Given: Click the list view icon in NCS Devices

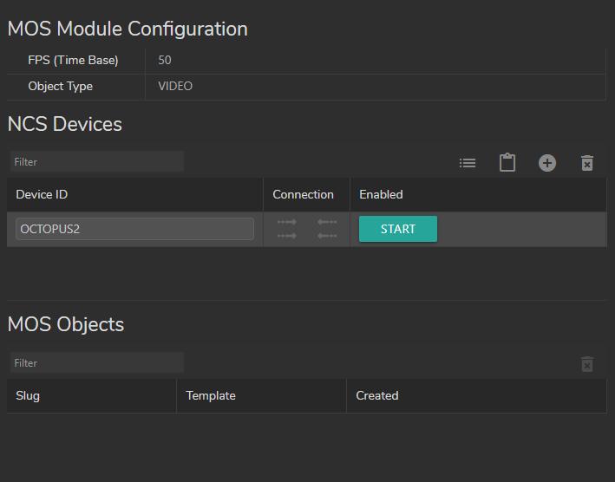Looking at the screenshot, I should (468, 163).
